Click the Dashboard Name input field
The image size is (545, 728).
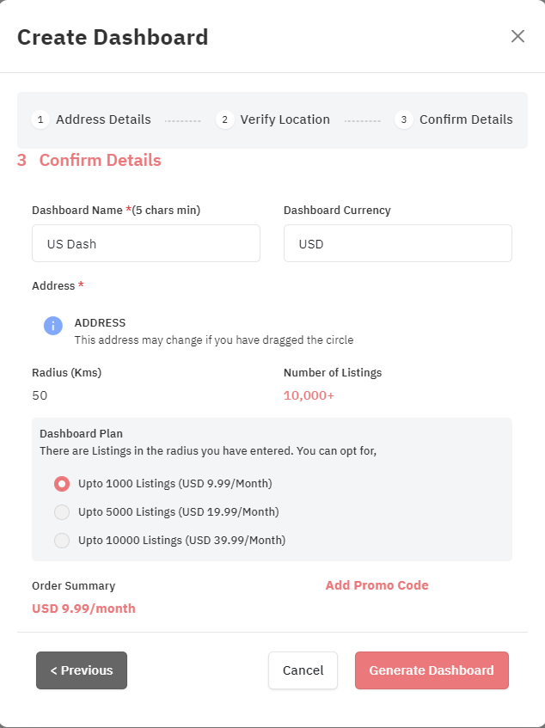point(146,243)
